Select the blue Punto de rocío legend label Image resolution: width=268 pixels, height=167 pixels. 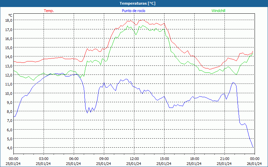133,11
